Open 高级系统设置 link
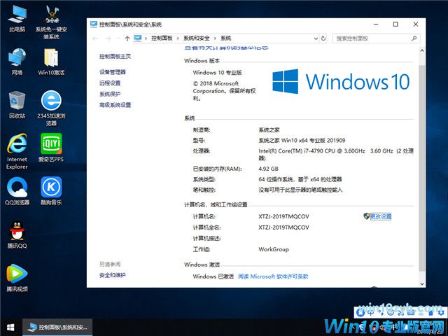Viewport: 448px width, 336px height. point(115,105)
